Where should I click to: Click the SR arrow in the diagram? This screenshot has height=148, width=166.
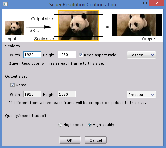tap(39, 27)
